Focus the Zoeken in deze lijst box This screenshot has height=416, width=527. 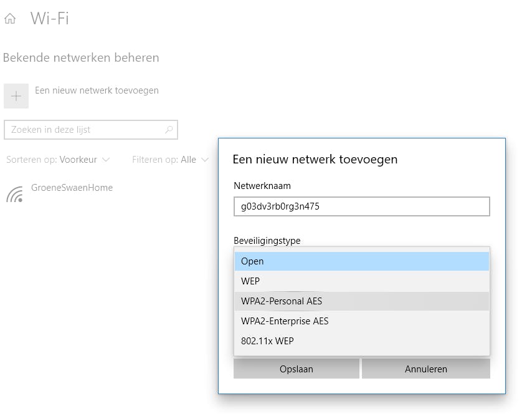pyautogui.click(x=84, y=130)
